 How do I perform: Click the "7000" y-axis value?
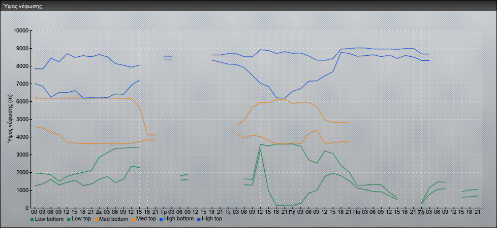coord(23,84)
